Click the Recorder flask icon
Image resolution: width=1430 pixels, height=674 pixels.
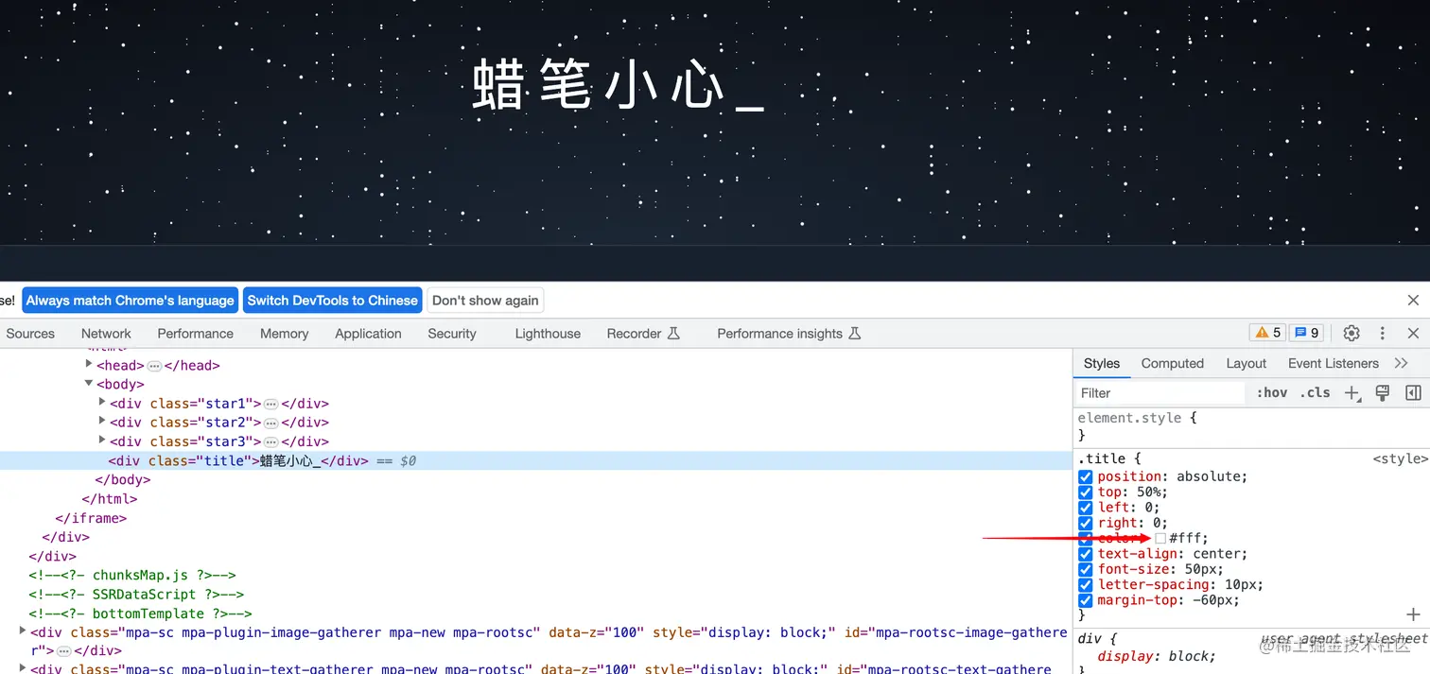pyautogui.click(x=673, y=334)
